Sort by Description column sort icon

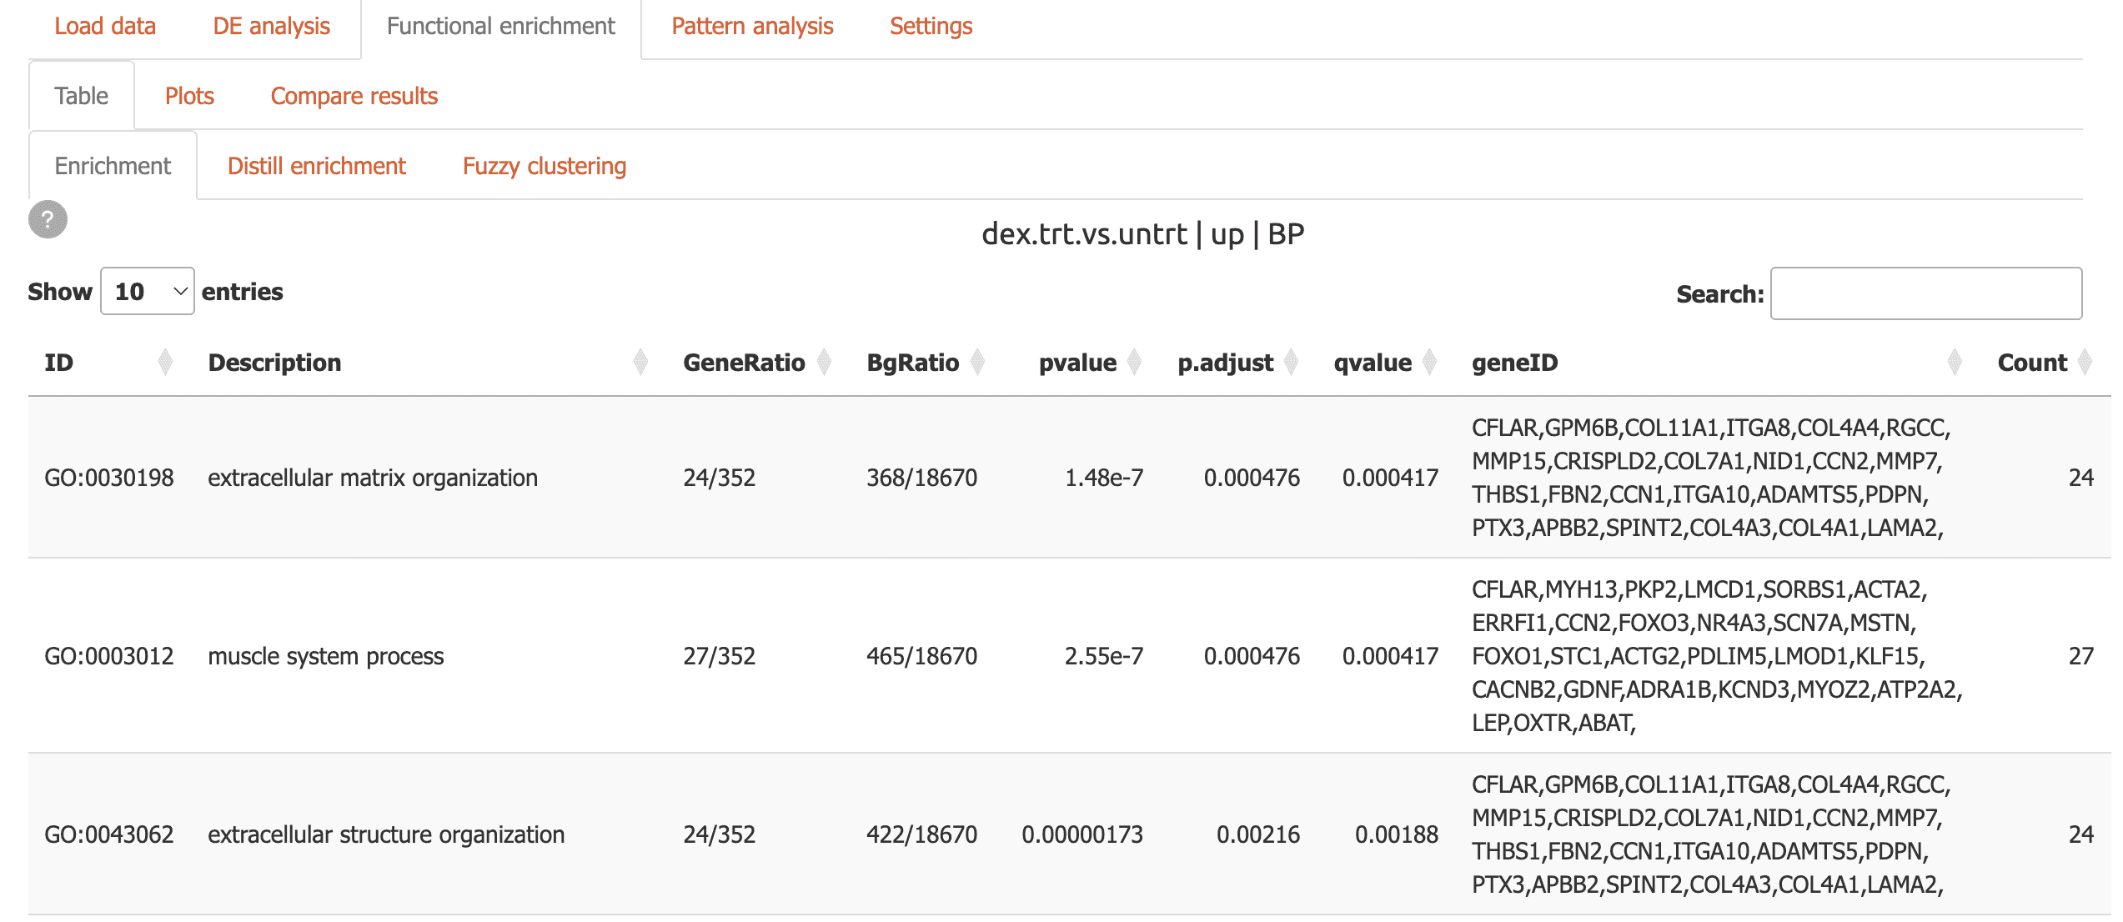click(x=640, y=363)
